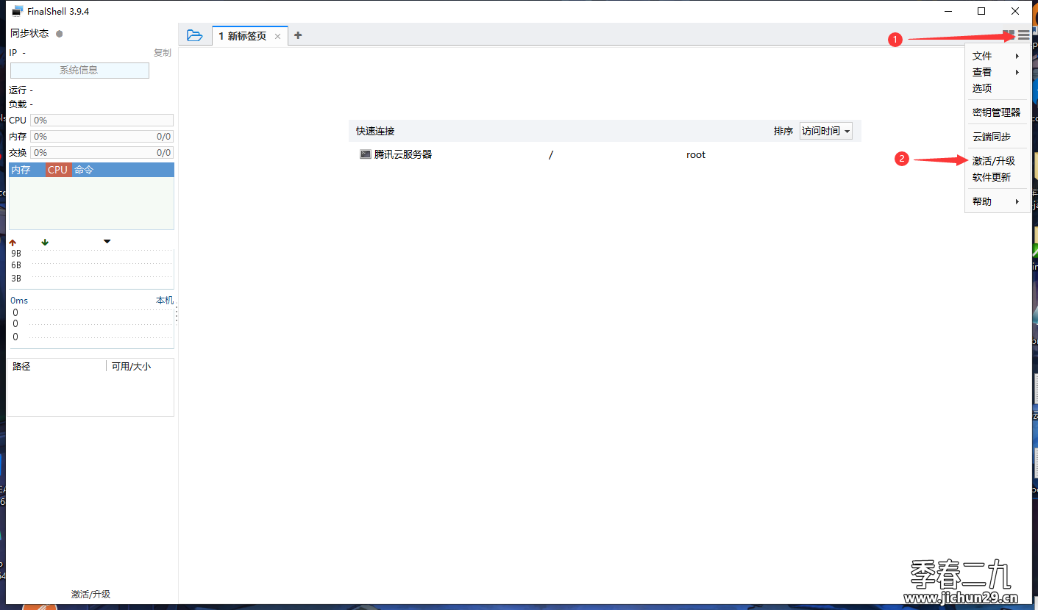Open the connection manager folder icon
Image resolution: width=1038 pixels, height=610 pixels.
pos(194,35)
